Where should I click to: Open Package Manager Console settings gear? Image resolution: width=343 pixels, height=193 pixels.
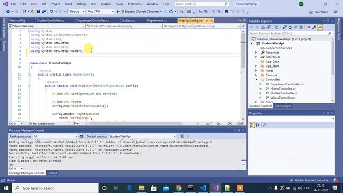pos(81,136)
